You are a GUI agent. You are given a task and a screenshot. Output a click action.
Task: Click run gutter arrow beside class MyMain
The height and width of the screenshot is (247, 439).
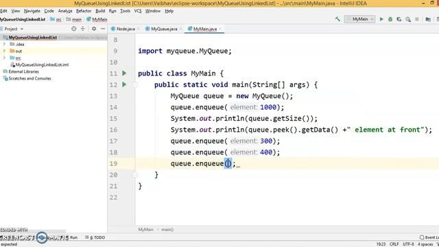tap(124, 73)
